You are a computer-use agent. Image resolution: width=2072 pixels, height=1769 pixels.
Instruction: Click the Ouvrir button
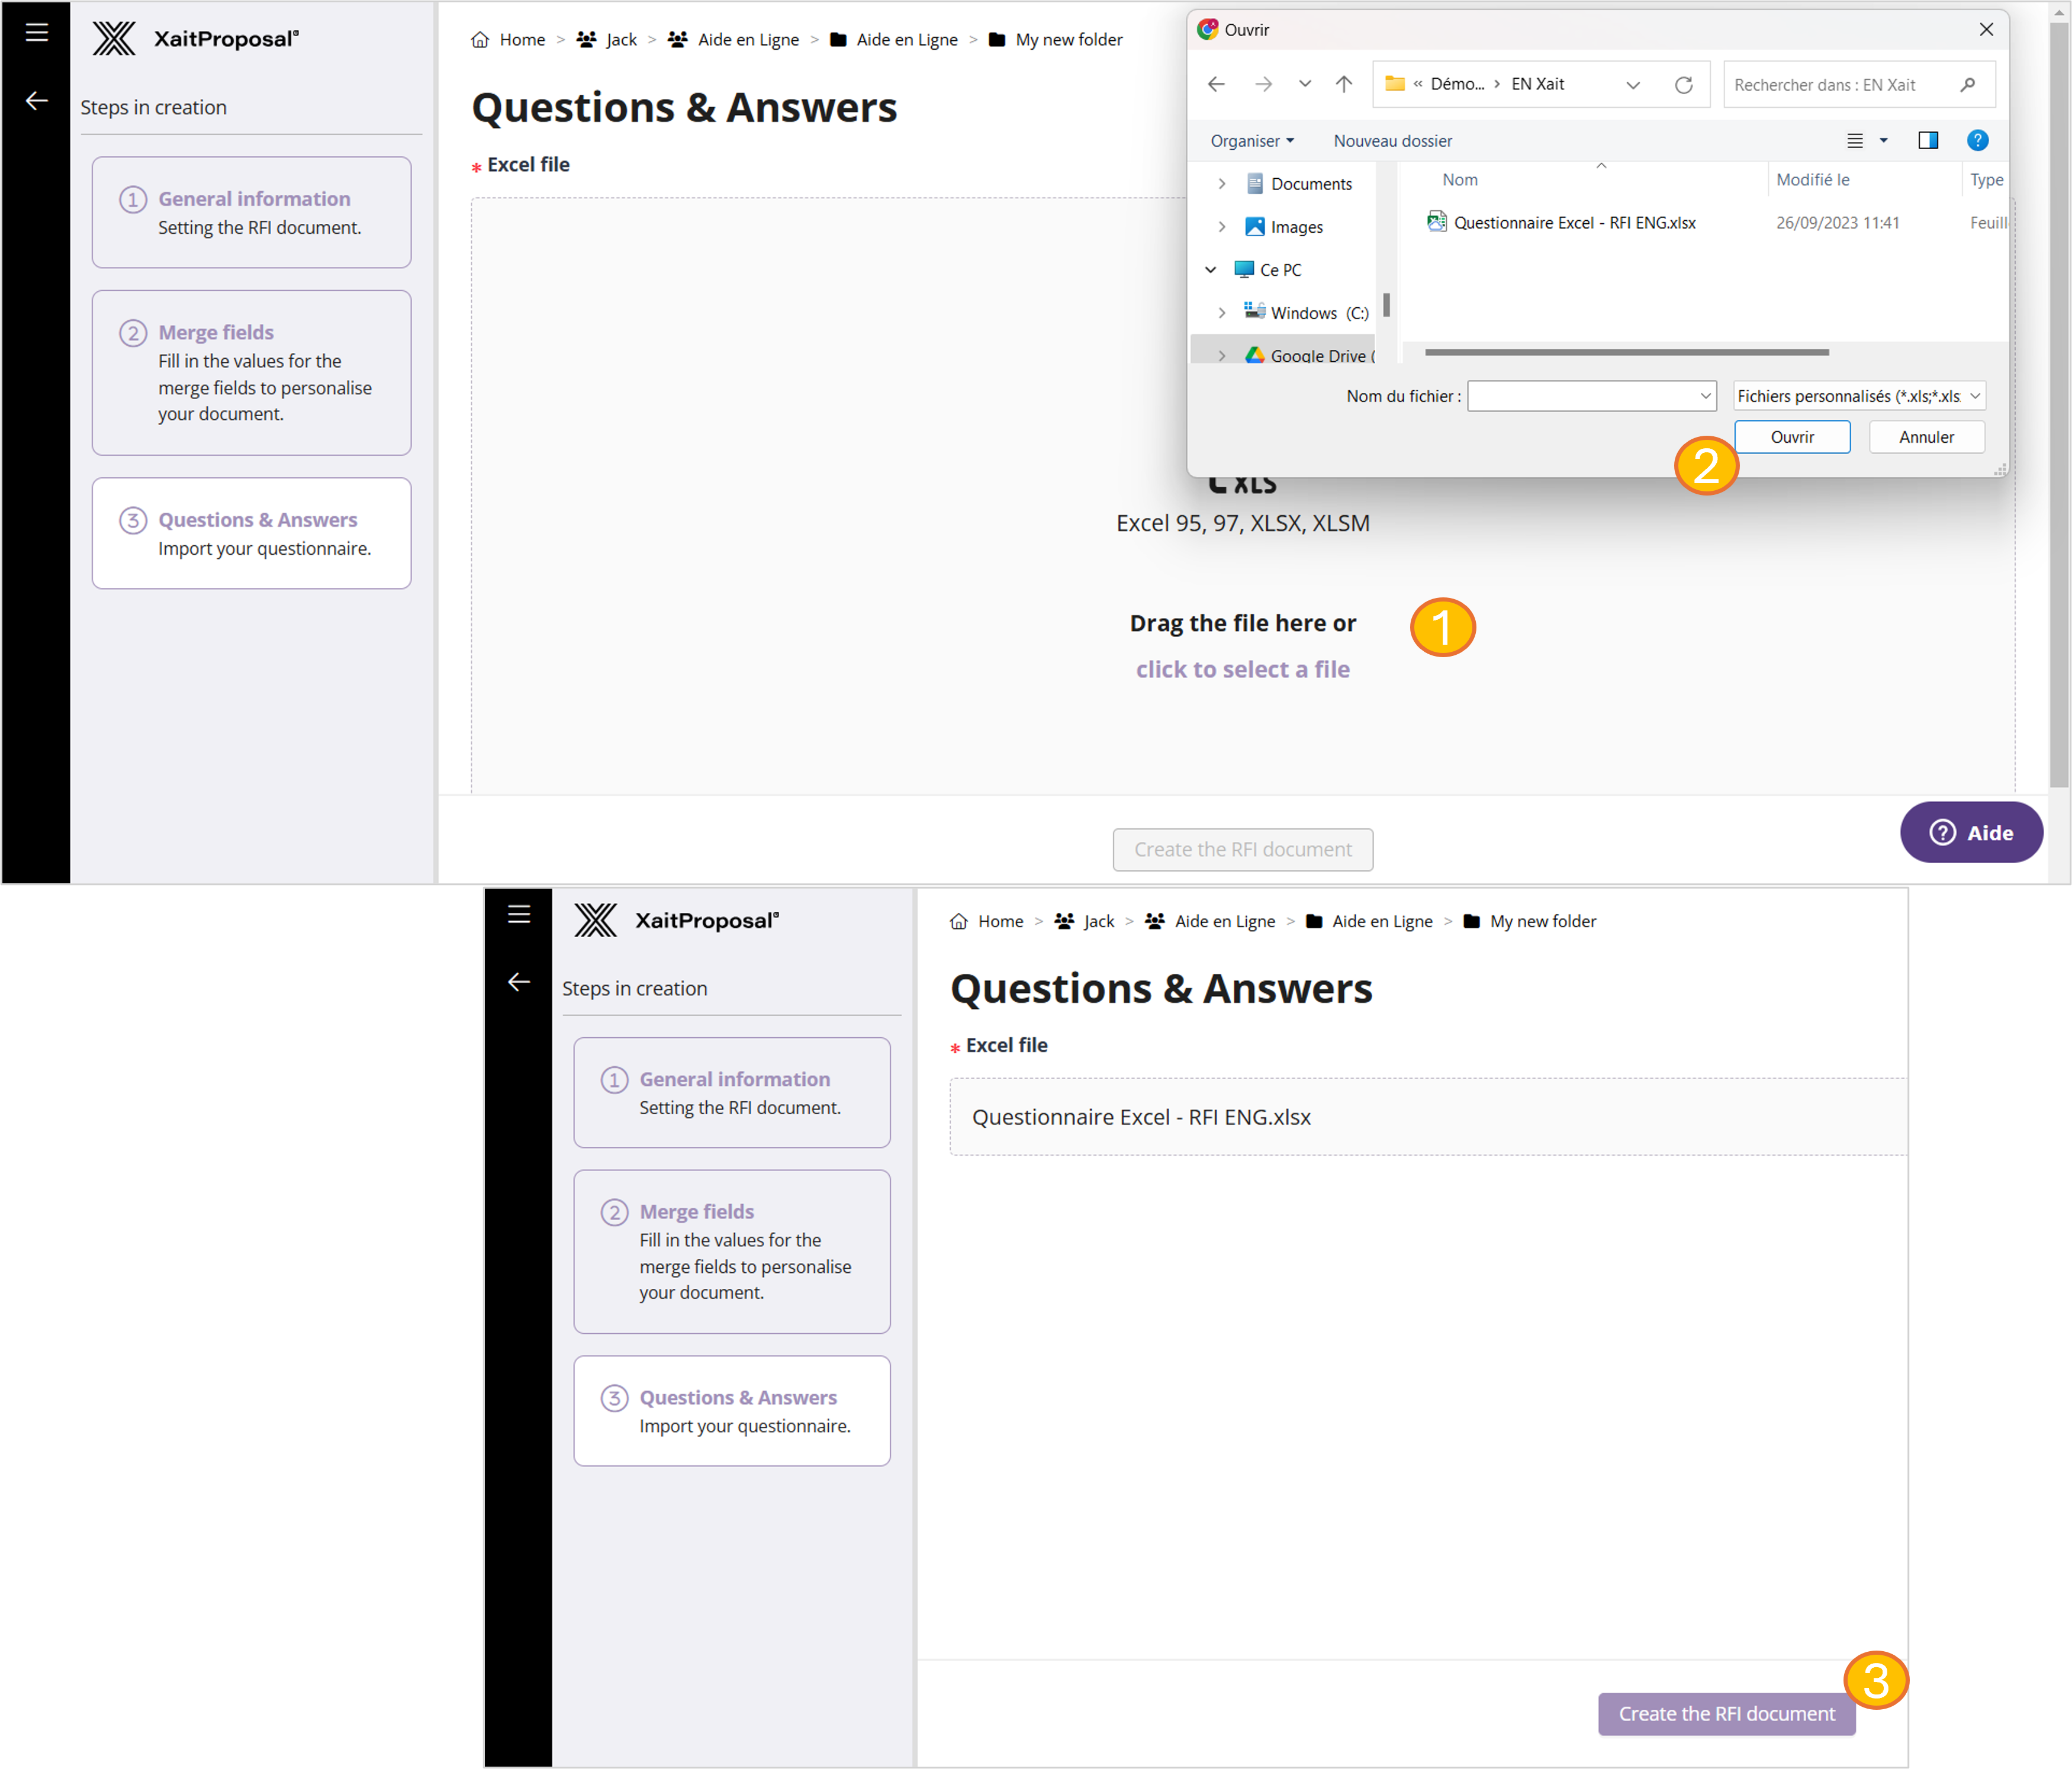coord(1791,437)
